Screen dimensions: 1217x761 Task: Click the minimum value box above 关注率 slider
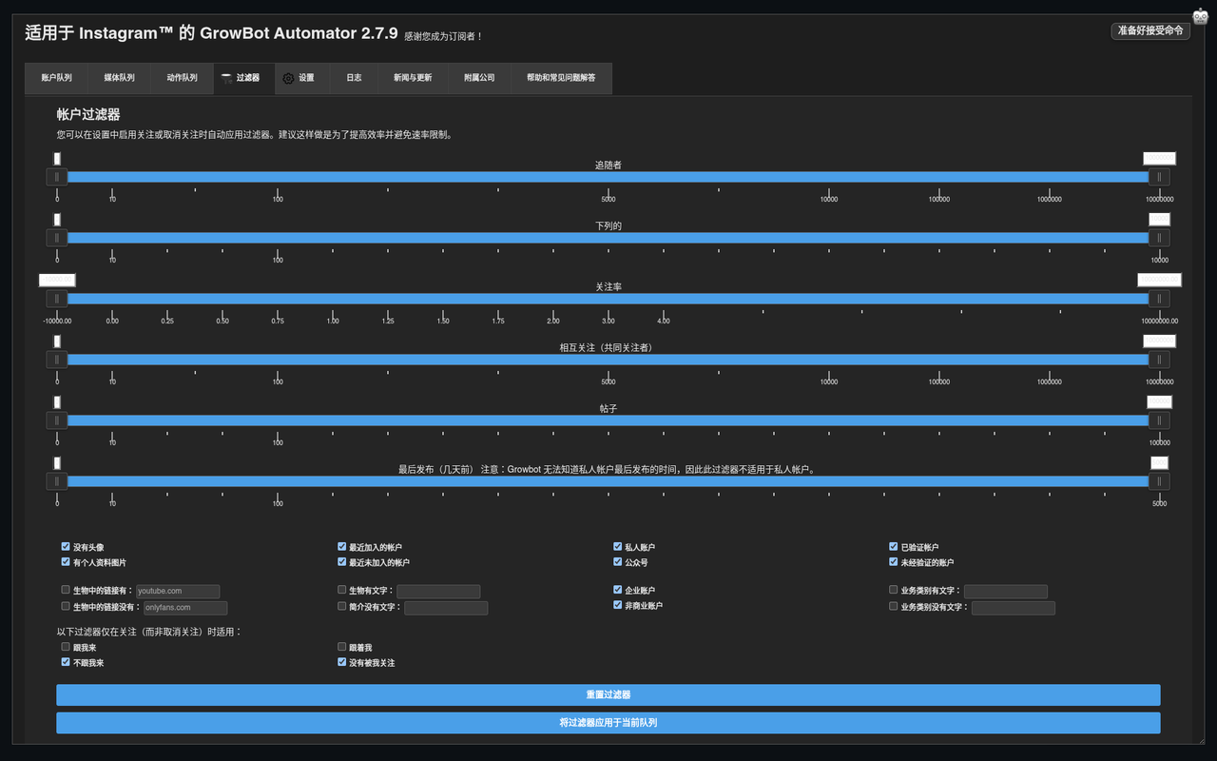pyautogui.click(x=57, y=281)
